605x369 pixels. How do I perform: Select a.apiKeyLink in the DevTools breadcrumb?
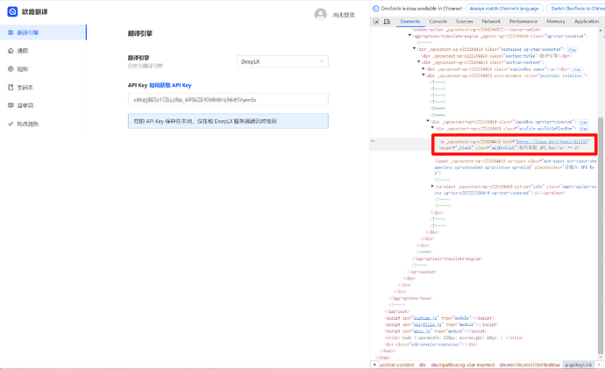580,364
